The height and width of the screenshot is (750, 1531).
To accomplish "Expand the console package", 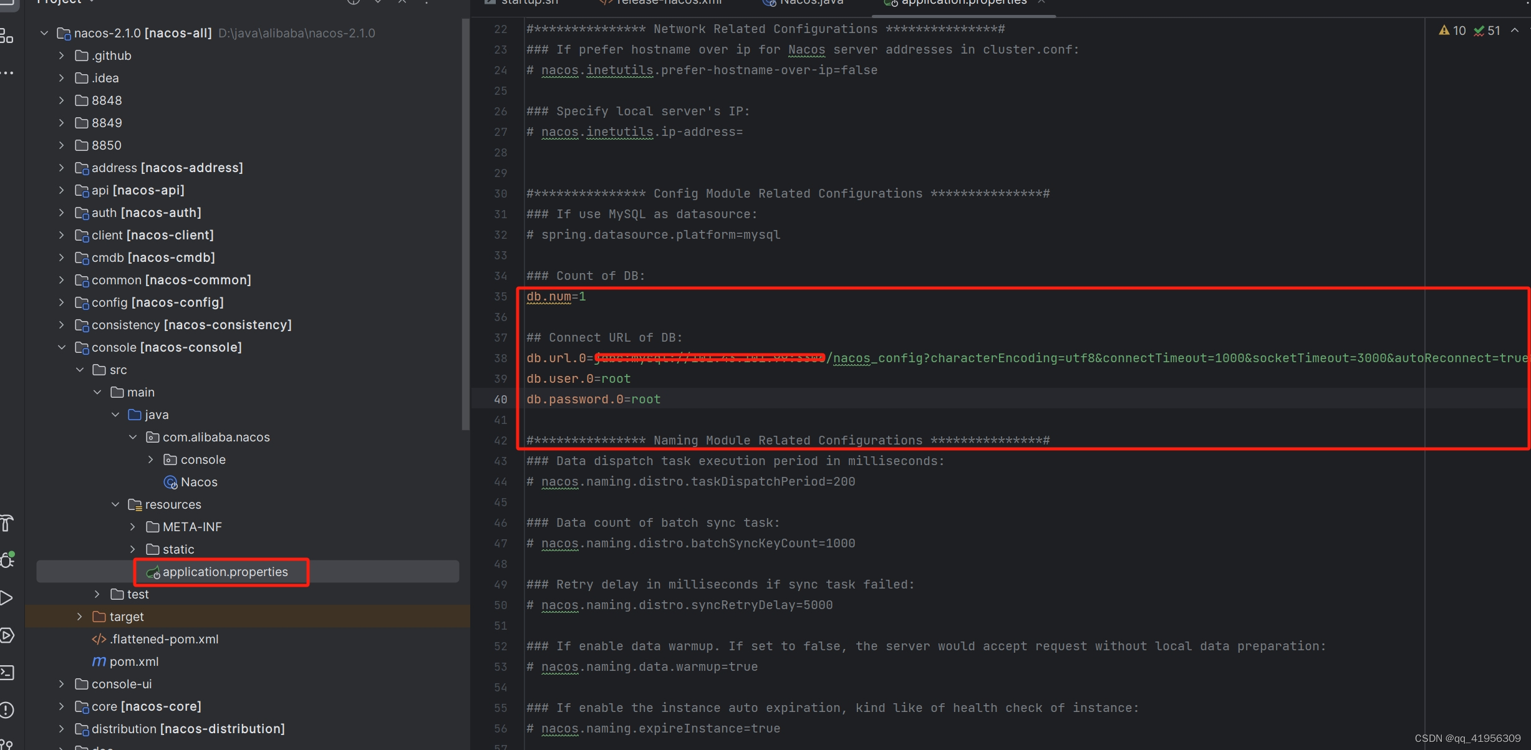I will (150, 459).
